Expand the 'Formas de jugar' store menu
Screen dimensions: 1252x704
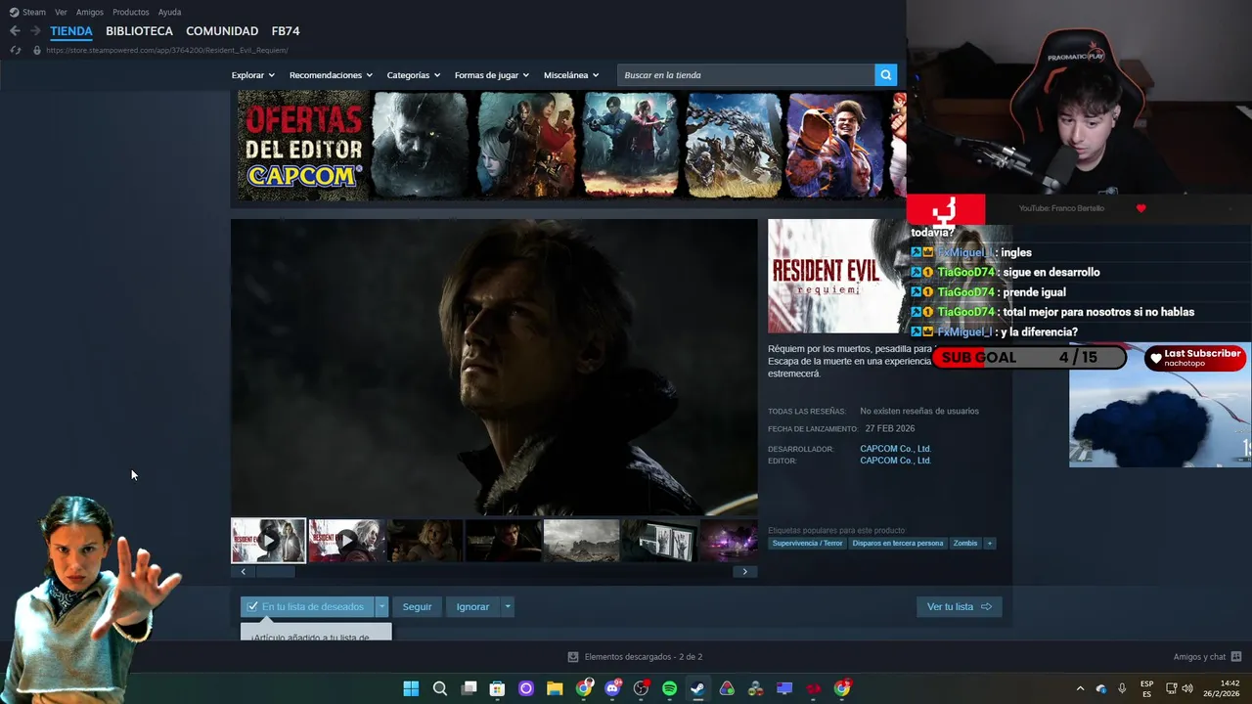(x=491, y=75)
